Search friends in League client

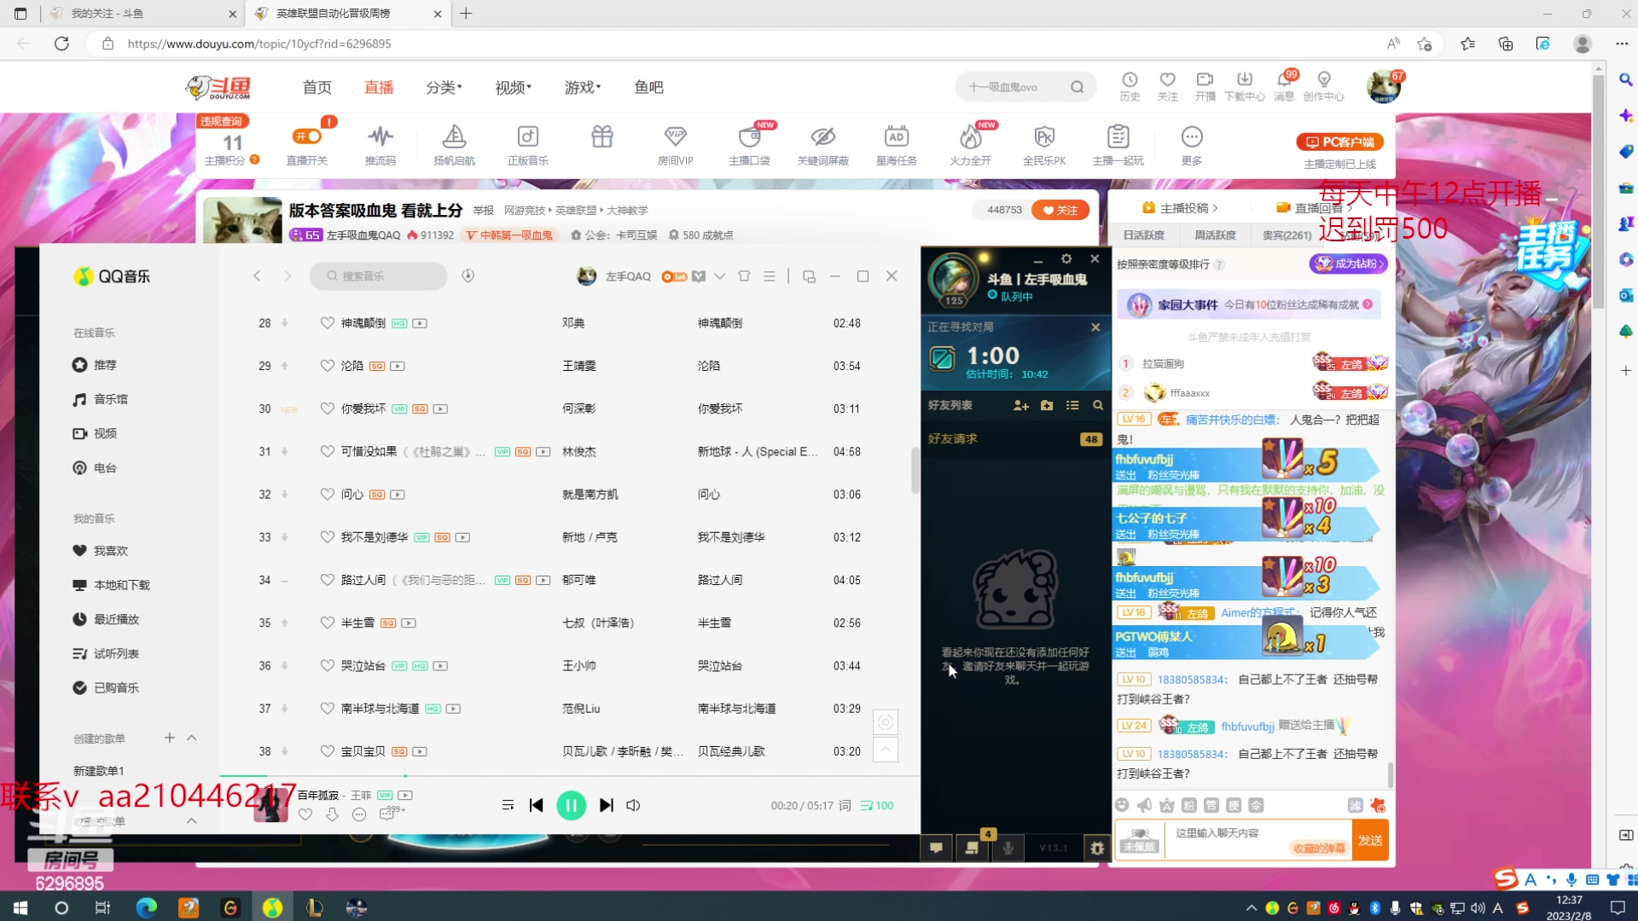coord(1098,405)
